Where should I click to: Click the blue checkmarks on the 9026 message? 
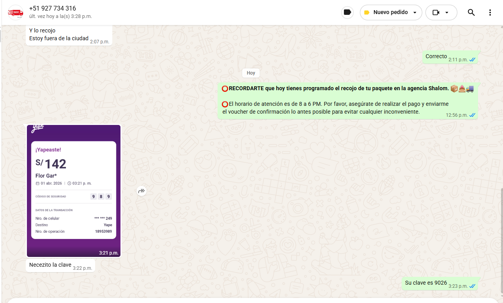(x=472, y=286)
